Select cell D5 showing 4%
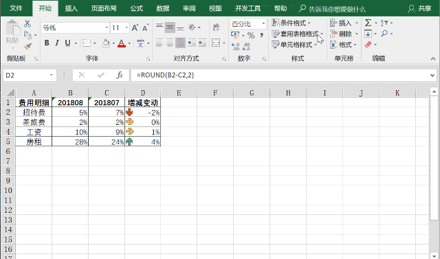Screen dimensions: 440x259 pos(143,142)
